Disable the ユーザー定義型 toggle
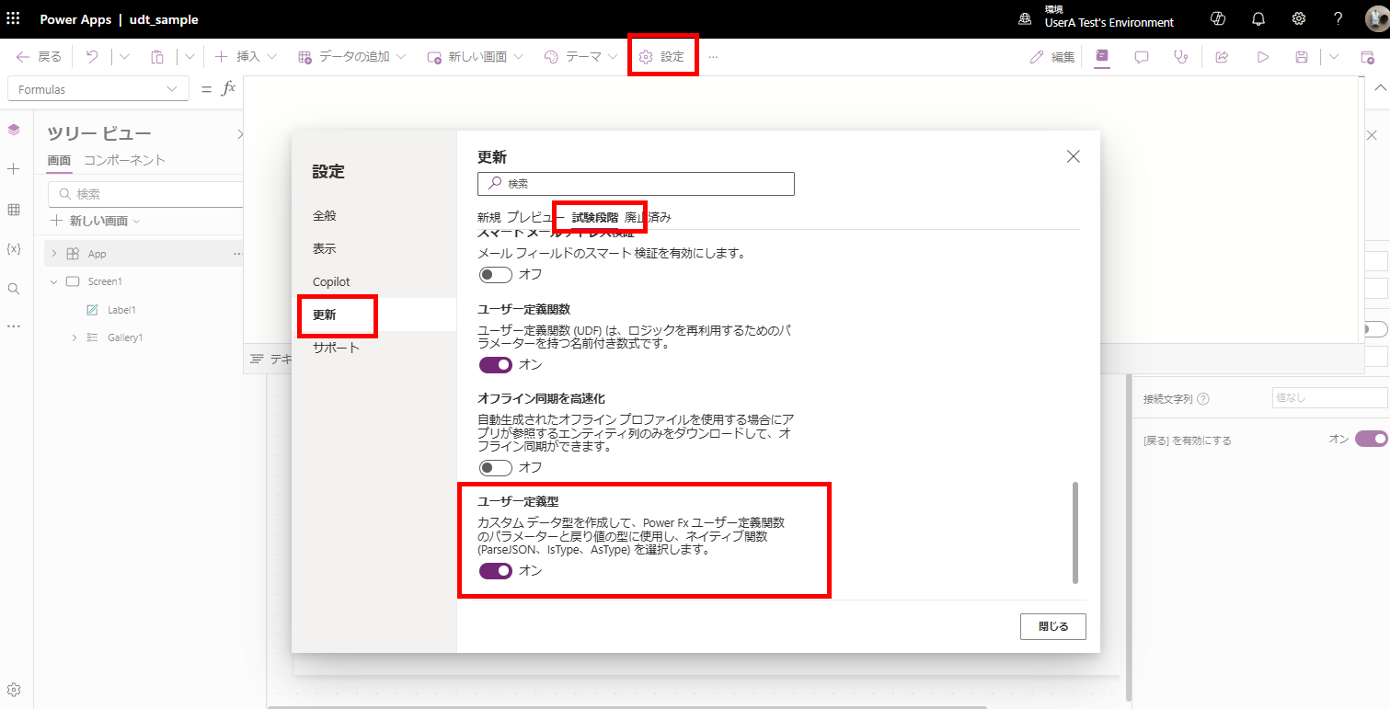 (496, 571)
